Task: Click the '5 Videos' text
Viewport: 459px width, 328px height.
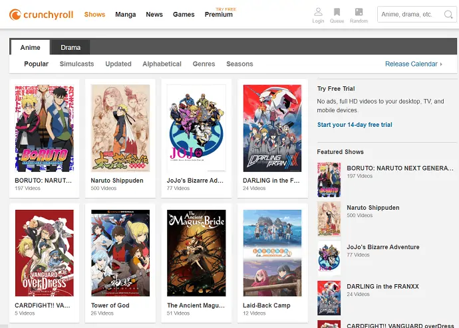Action: tap(25, 313)
